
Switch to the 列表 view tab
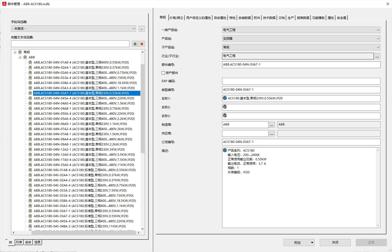(19, 242)
